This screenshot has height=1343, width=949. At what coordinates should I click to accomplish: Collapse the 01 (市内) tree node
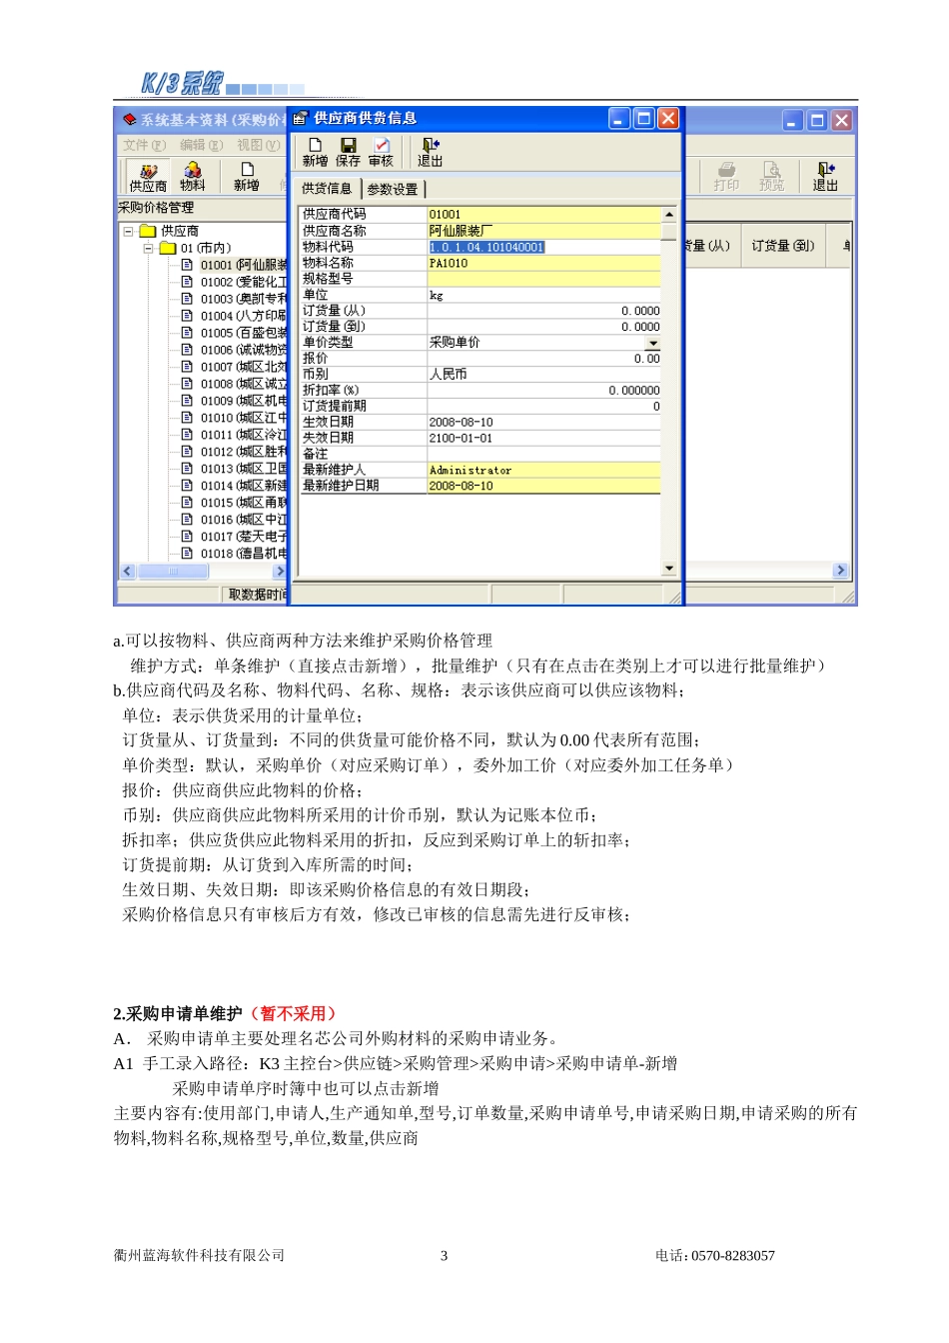click(x=148, y=248)
